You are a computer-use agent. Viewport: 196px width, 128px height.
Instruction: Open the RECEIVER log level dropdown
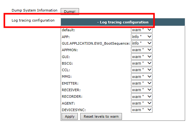coord(142,90)
